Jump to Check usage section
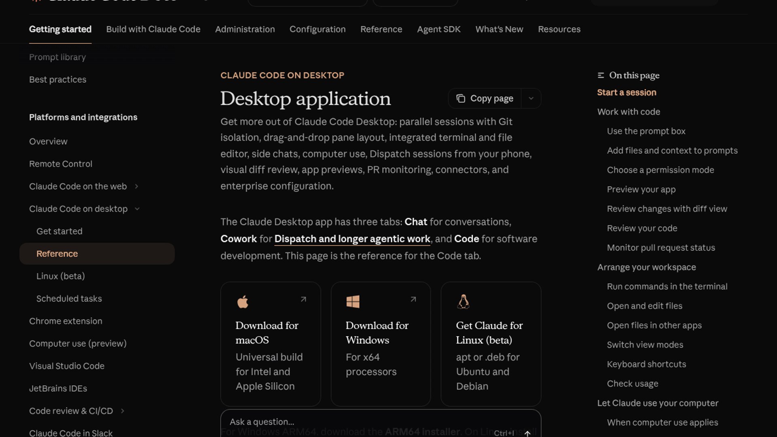The width and height of the screenshot is (777, 437). pyautogui.click(x=633, y=384)
